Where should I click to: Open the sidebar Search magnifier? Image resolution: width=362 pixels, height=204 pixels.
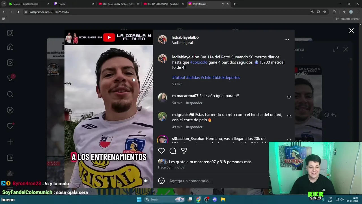(10, 94)
